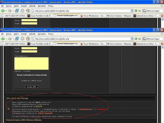The image size is (164, 123).
Task: Close current tab with red X in back window
Action: point(162,16)
